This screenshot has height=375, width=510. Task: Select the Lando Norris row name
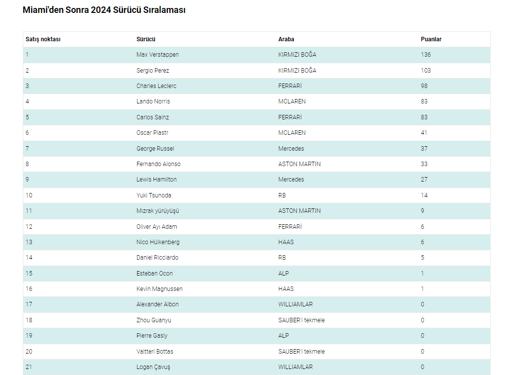pos(153,101)
